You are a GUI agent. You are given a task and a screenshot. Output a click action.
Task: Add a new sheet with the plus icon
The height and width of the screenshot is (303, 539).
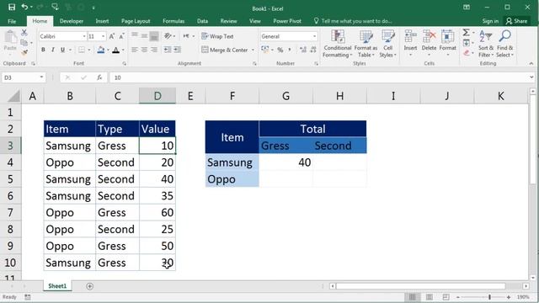pyautogui.click(x=90, y=286)
